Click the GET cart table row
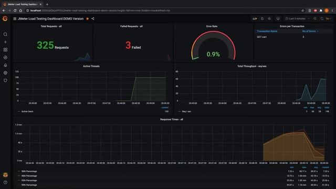336x189 pixels. point(293,37)
